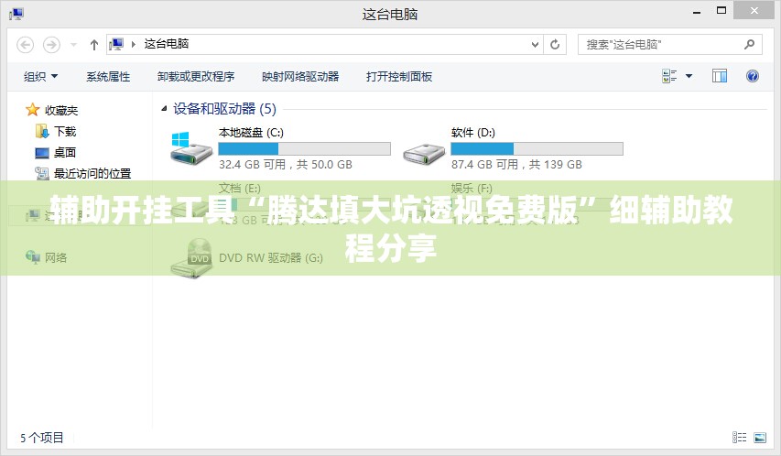The height and width of the screenshot is (456, 781).
Task: Click 这台电脑 breadcrumb in address bar
Action: click(x=167, y=44)
